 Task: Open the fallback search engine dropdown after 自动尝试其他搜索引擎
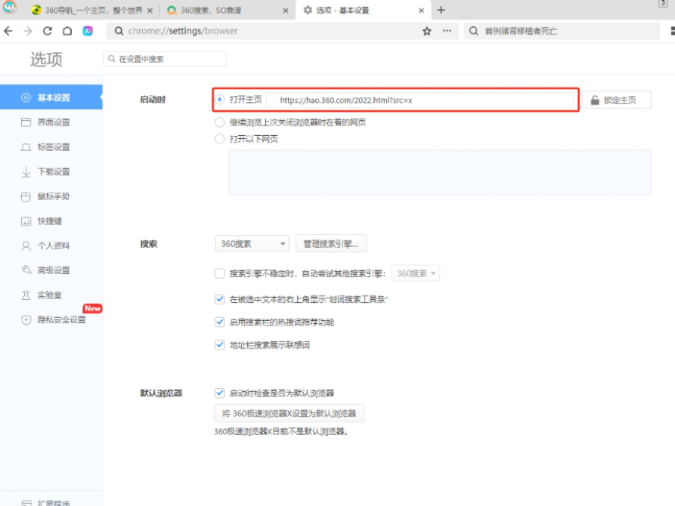[x=416, y=273]
